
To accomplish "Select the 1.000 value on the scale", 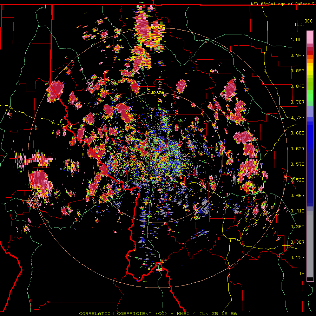I will [297, 39].
